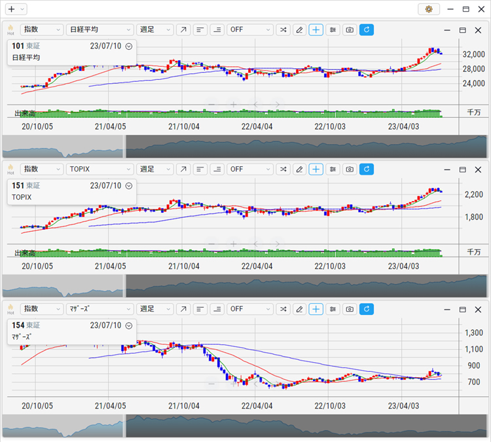This screenshot has height=442, width=491.
Task: Open the 指数 category dropdown in TOPIX panel
Action: 42,170
